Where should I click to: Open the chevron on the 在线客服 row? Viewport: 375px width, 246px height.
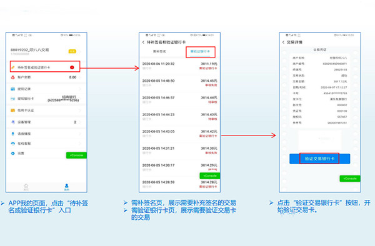click(80, 144)
